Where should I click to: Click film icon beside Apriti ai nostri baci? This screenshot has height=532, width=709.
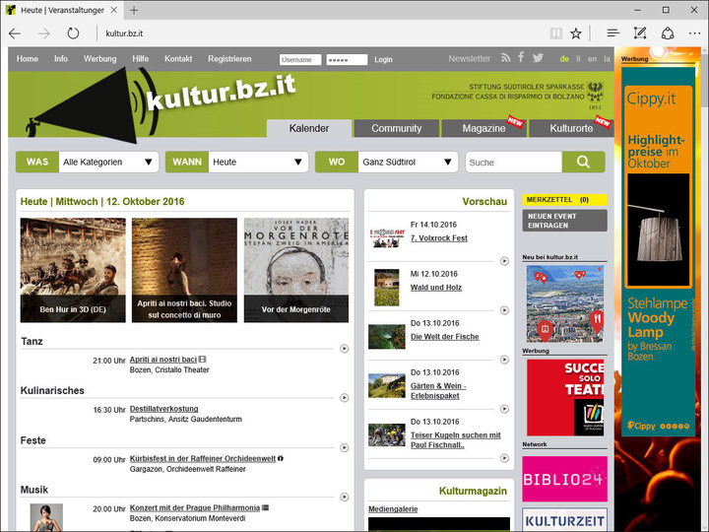tap(203, 360)
